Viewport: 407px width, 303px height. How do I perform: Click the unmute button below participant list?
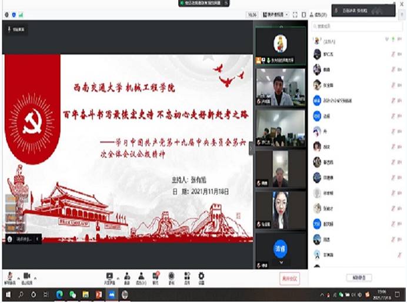[358, 278]
